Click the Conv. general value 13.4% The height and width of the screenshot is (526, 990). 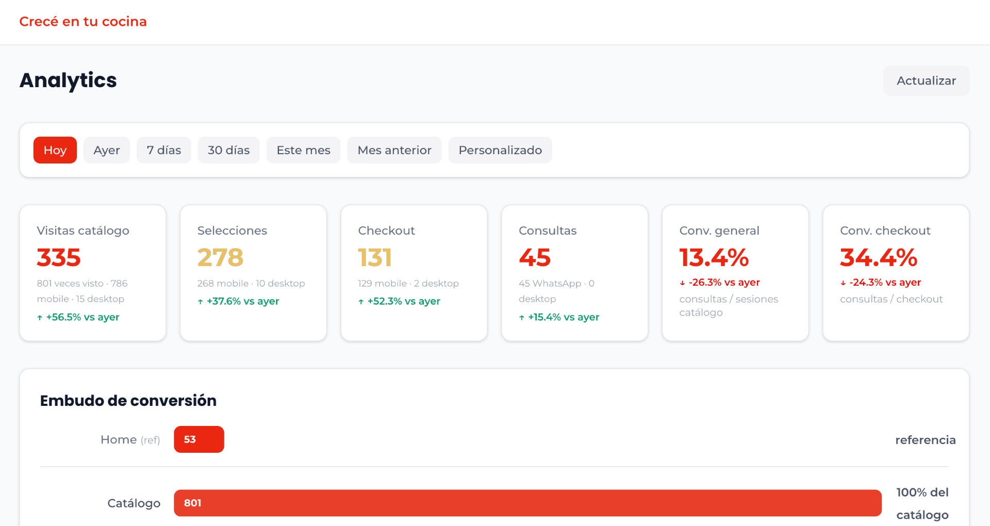pos(714,257)
